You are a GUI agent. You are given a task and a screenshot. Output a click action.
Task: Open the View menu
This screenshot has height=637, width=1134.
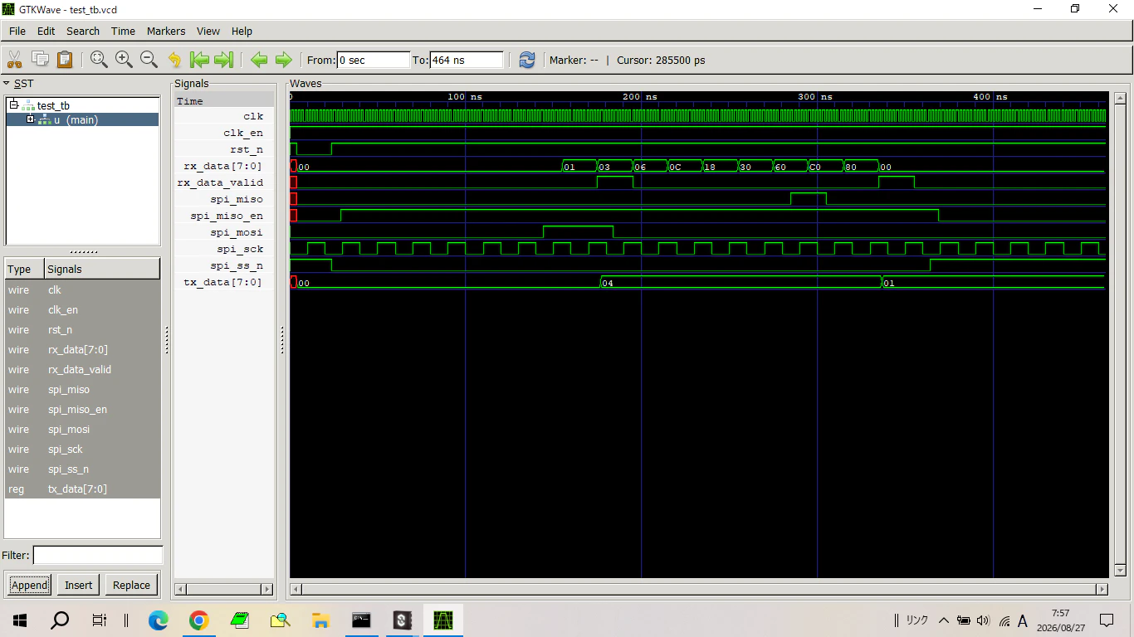[208, 31]
